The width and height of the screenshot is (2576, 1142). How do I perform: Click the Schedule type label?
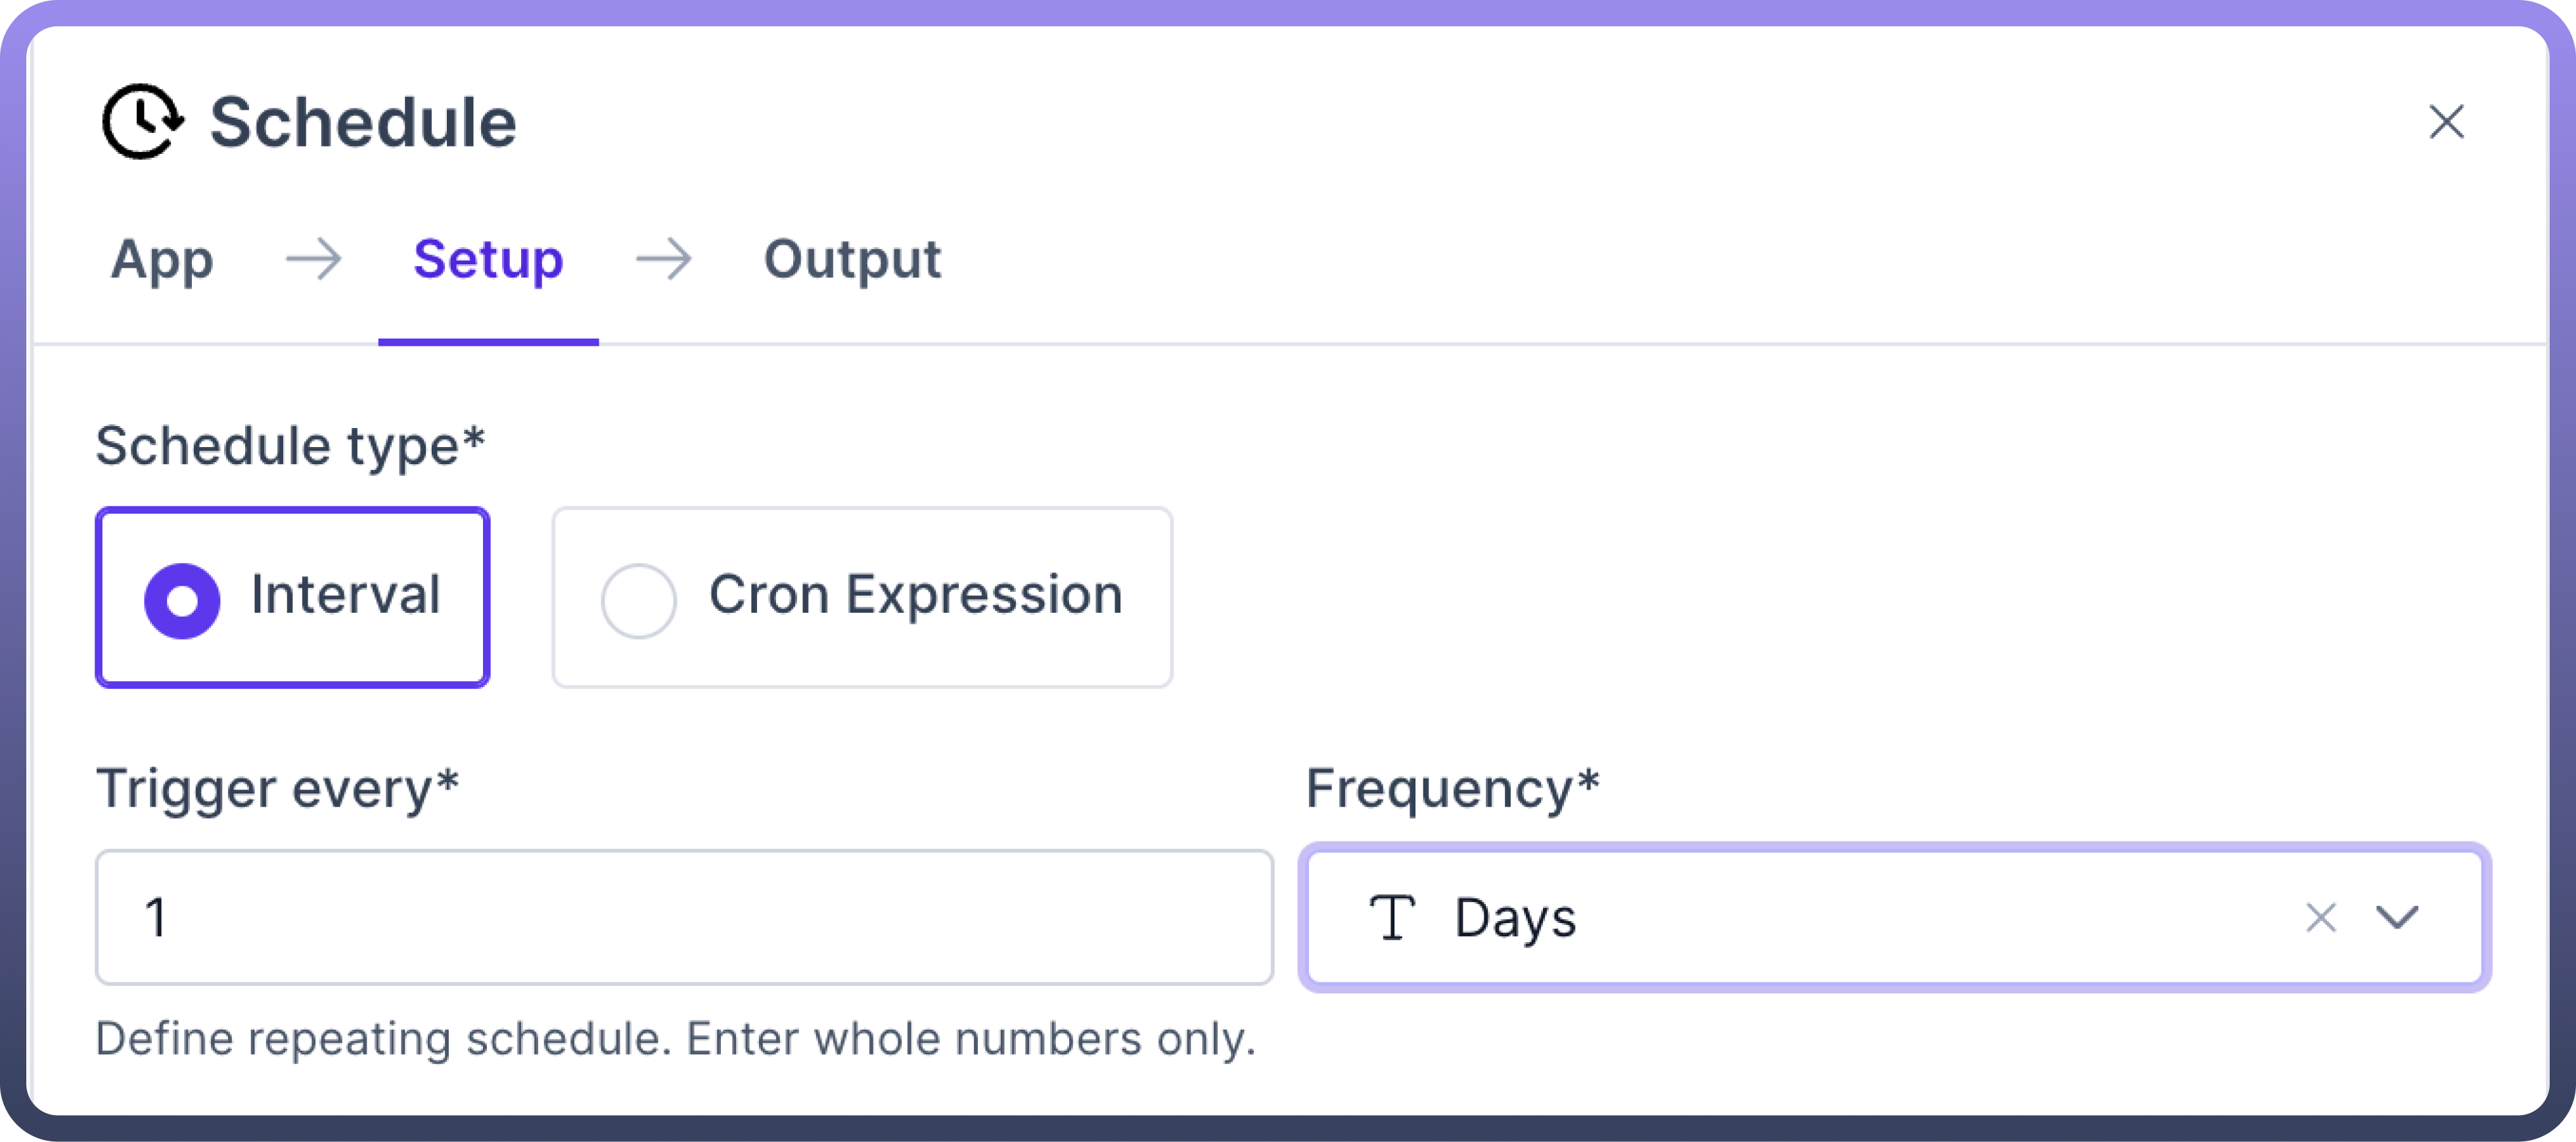click(x=290, y=445)
